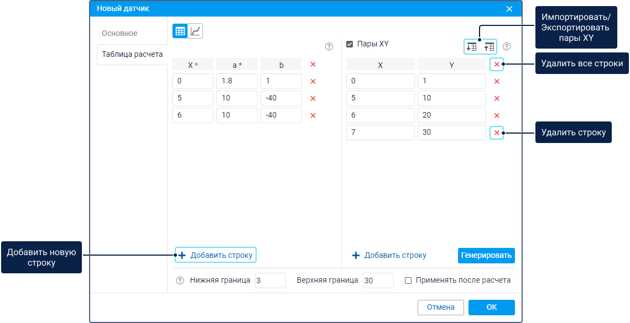Click the Верхняя граница input field
Image resolution: width=630 pixels, height=323 pixels.
click(378, 280)
